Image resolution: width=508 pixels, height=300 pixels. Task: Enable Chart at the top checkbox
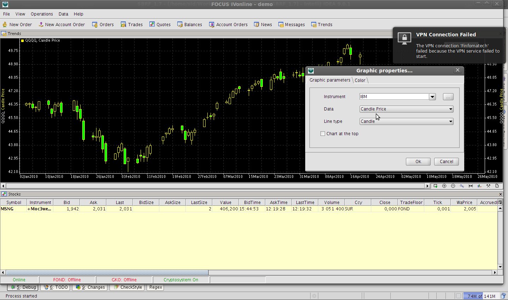323,134
